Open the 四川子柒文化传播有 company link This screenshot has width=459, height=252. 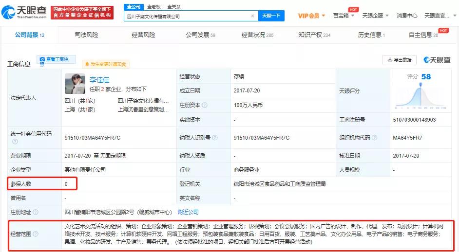(143, 101)
